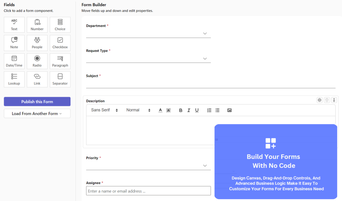Insert an image into Description
This screenshot has height=201, width=342.
click(229, 110)
